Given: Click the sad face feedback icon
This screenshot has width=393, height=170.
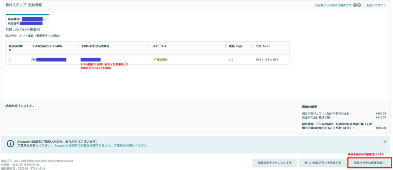Looking at the screenshot, I should point(359,5).
